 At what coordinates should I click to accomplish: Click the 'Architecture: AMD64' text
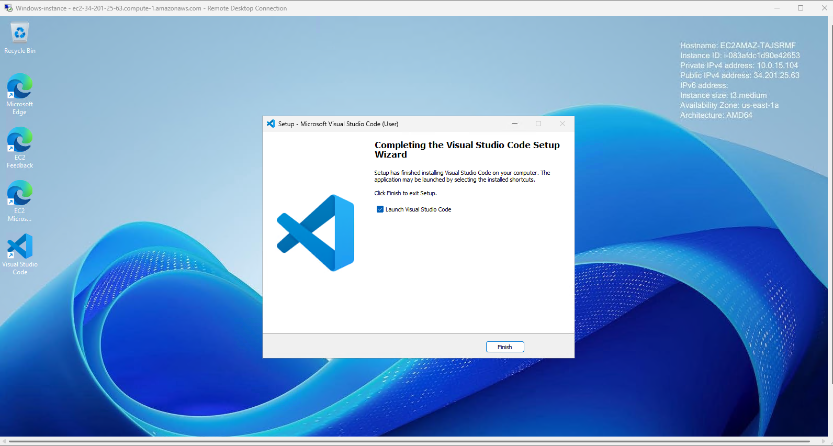point(716,115)
